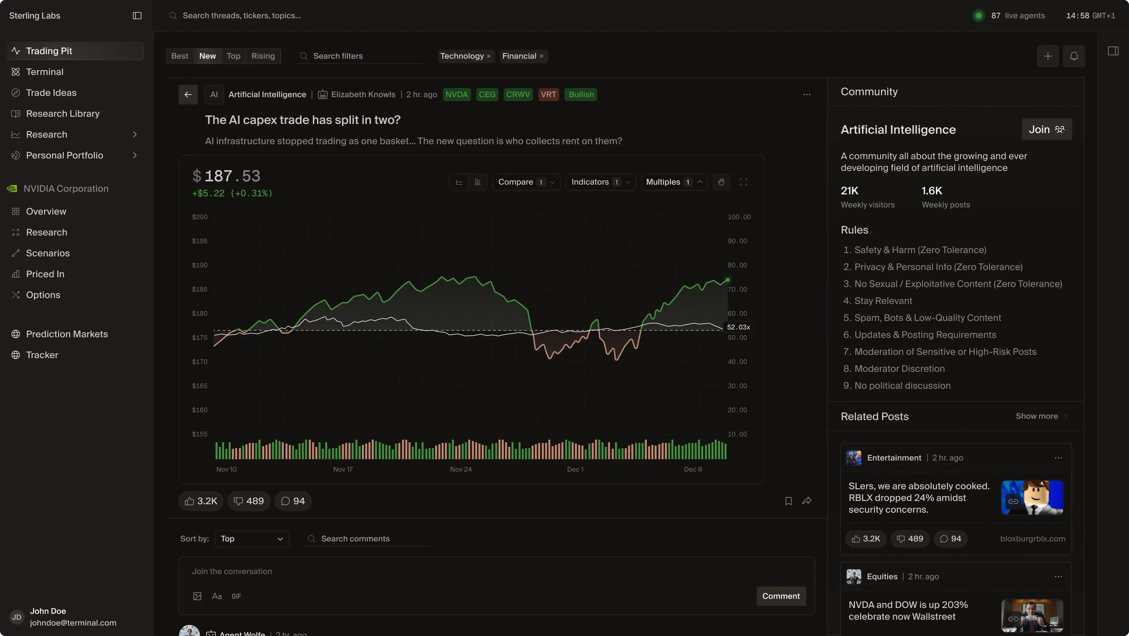
Task: Go back with the arrow button
Action: click(188, 95)
